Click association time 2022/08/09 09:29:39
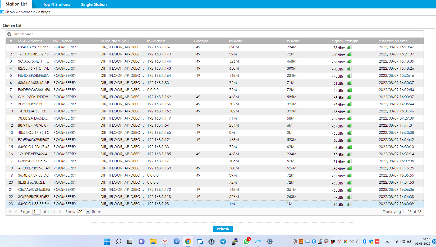The image size is (436, 247). [x=396, y=118]
